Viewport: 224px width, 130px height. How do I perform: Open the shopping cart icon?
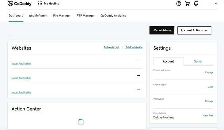pos(187,4)
